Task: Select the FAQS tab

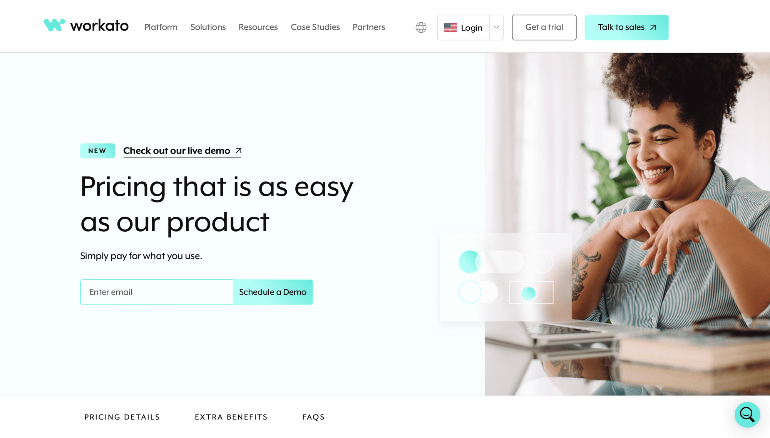Action: (314, 417)
